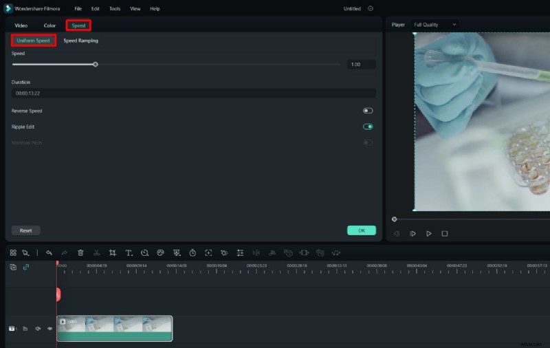Open the File menu
The width and height of the screenshot is (550, 348).
point(78,9)
